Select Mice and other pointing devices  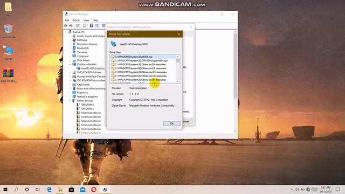[91, 88]
